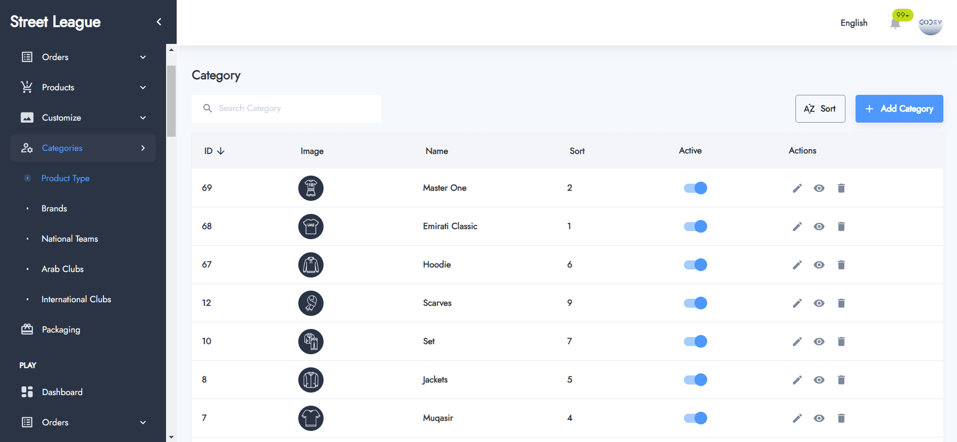Screen dimensions: 957x442
Task: View the Muqasir category details
Action: click(x=819, y=418)
